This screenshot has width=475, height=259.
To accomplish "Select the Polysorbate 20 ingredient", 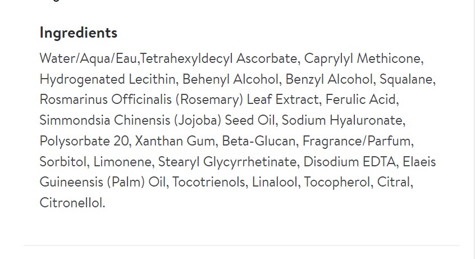I will pos(84,142).
